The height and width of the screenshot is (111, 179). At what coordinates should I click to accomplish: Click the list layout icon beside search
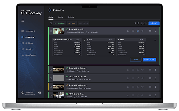(x=138, y=23)
